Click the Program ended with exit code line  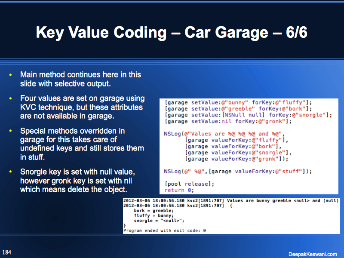point(165,230)
